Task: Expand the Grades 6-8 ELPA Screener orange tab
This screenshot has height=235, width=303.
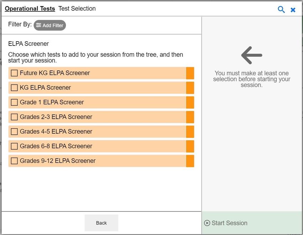Action: coord(190,146)
